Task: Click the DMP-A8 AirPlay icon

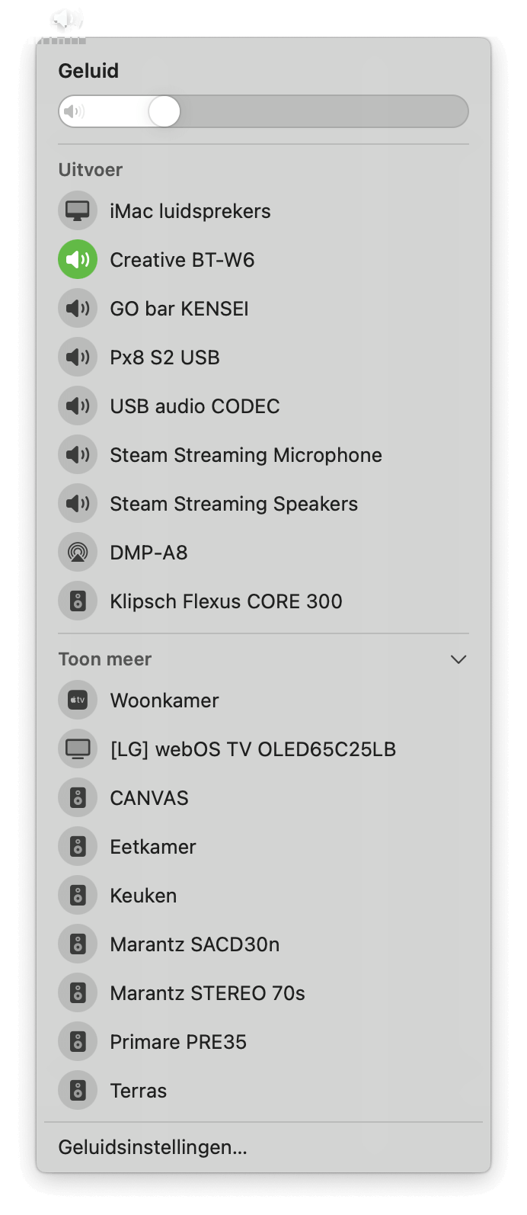Action: click(78, 553)
